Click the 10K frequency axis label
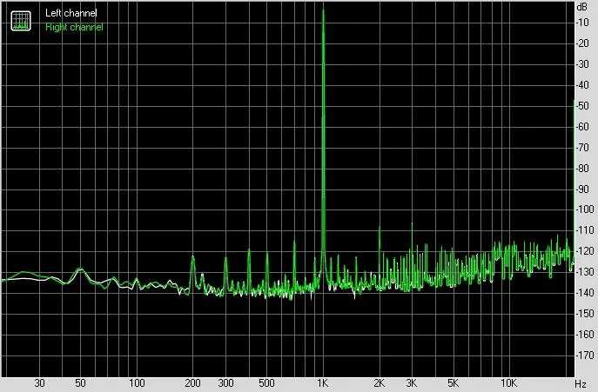This screenshot has width=598, height=392. pos(508,382)
